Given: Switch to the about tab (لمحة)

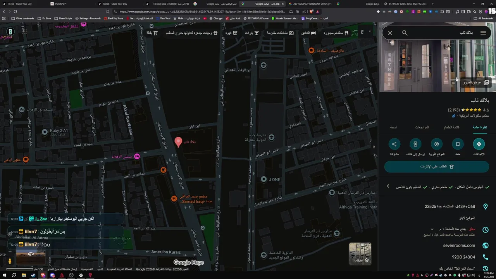Looking at the screenshot, I should [393, 127].
